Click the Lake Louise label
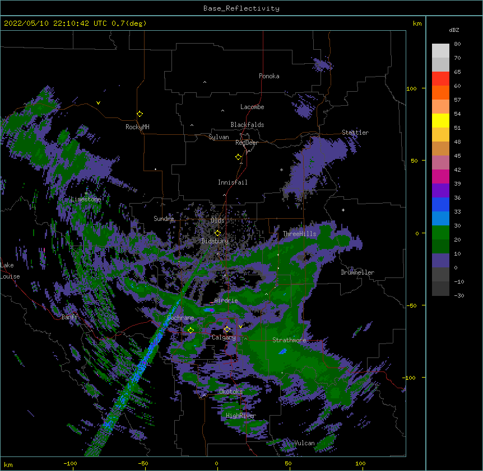 pyautogui.click(x=10, y=271)
